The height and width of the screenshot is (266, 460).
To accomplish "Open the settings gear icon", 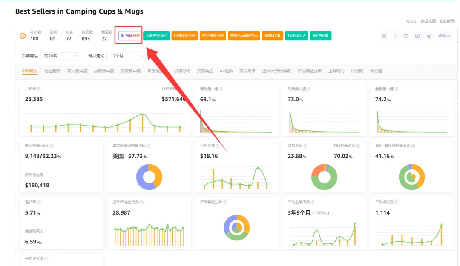I will pos(429,36).
